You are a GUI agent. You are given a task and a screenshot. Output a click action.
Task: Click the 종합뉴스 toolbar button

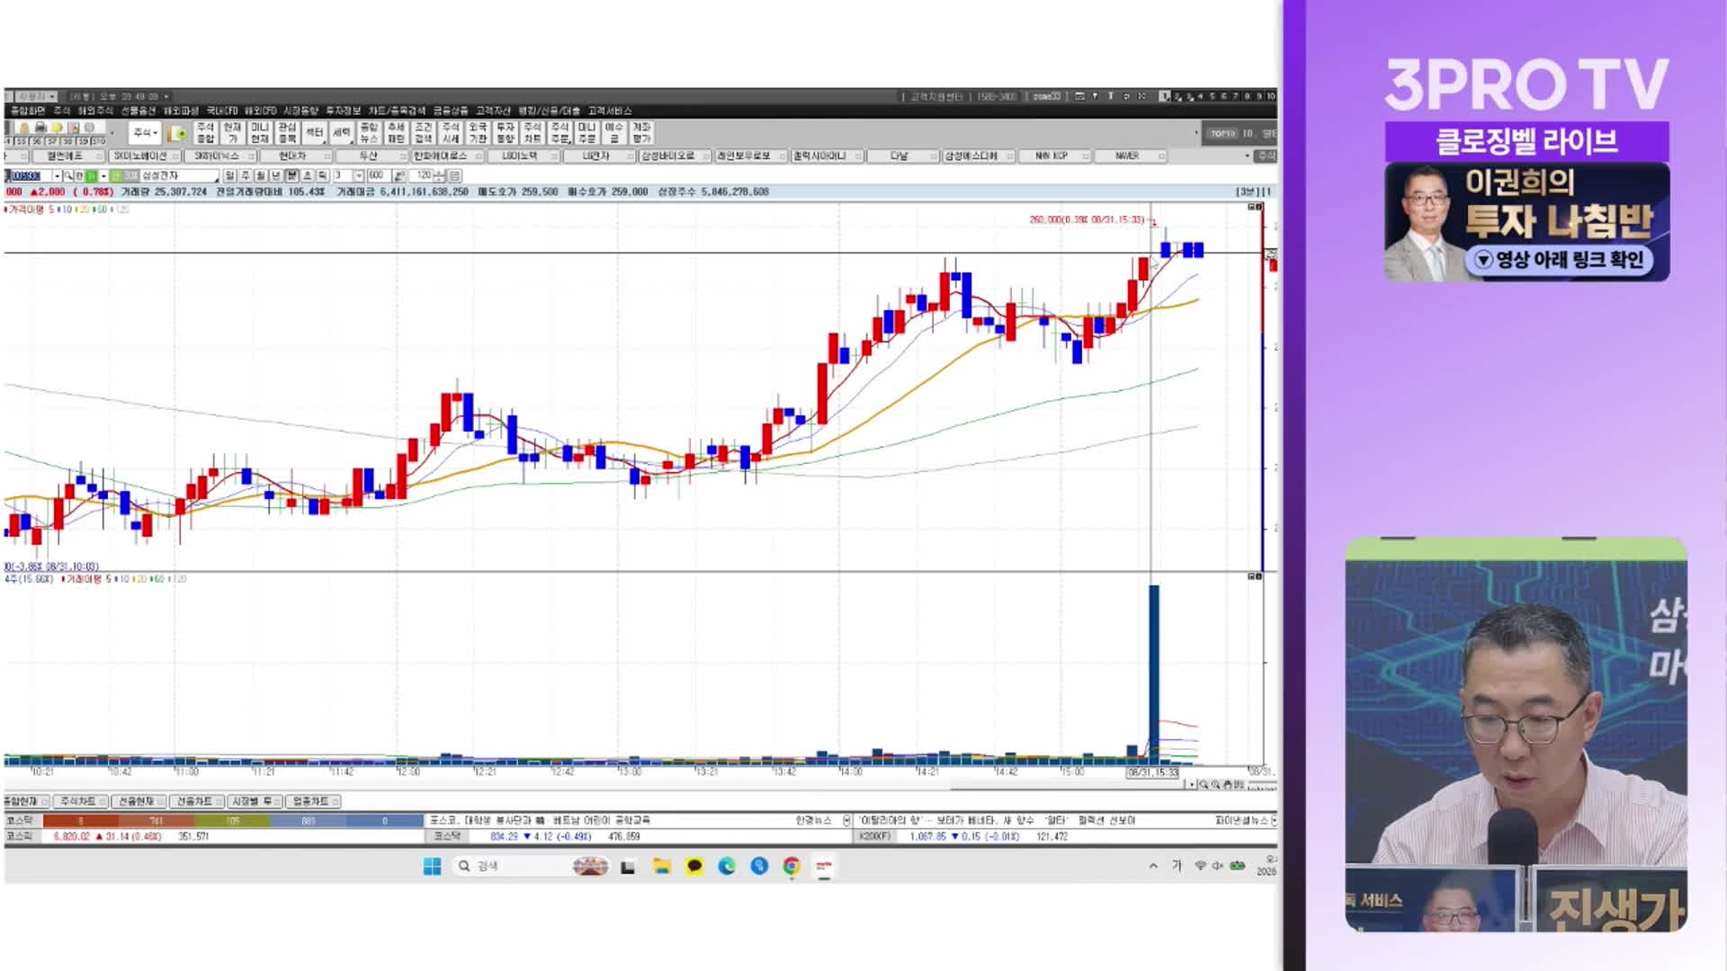point(369,133)
